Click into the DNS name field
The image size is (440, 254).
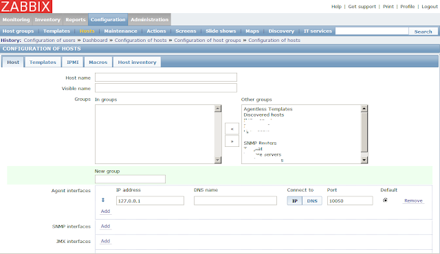(235, 200)
